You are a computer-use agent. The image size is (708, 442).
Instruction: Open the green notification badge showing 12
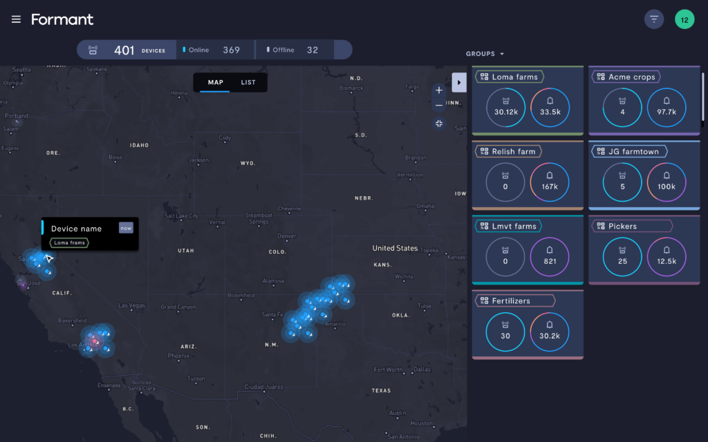click(x=684, y=19)
